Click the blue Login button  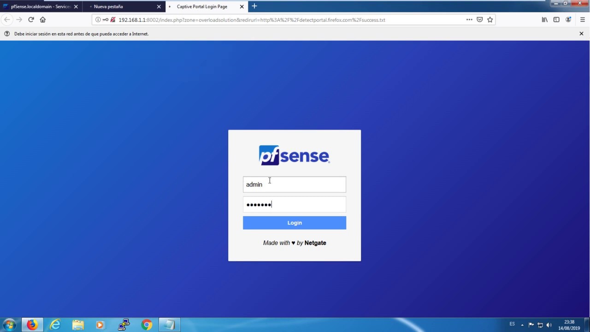click(x=295, y=223)
